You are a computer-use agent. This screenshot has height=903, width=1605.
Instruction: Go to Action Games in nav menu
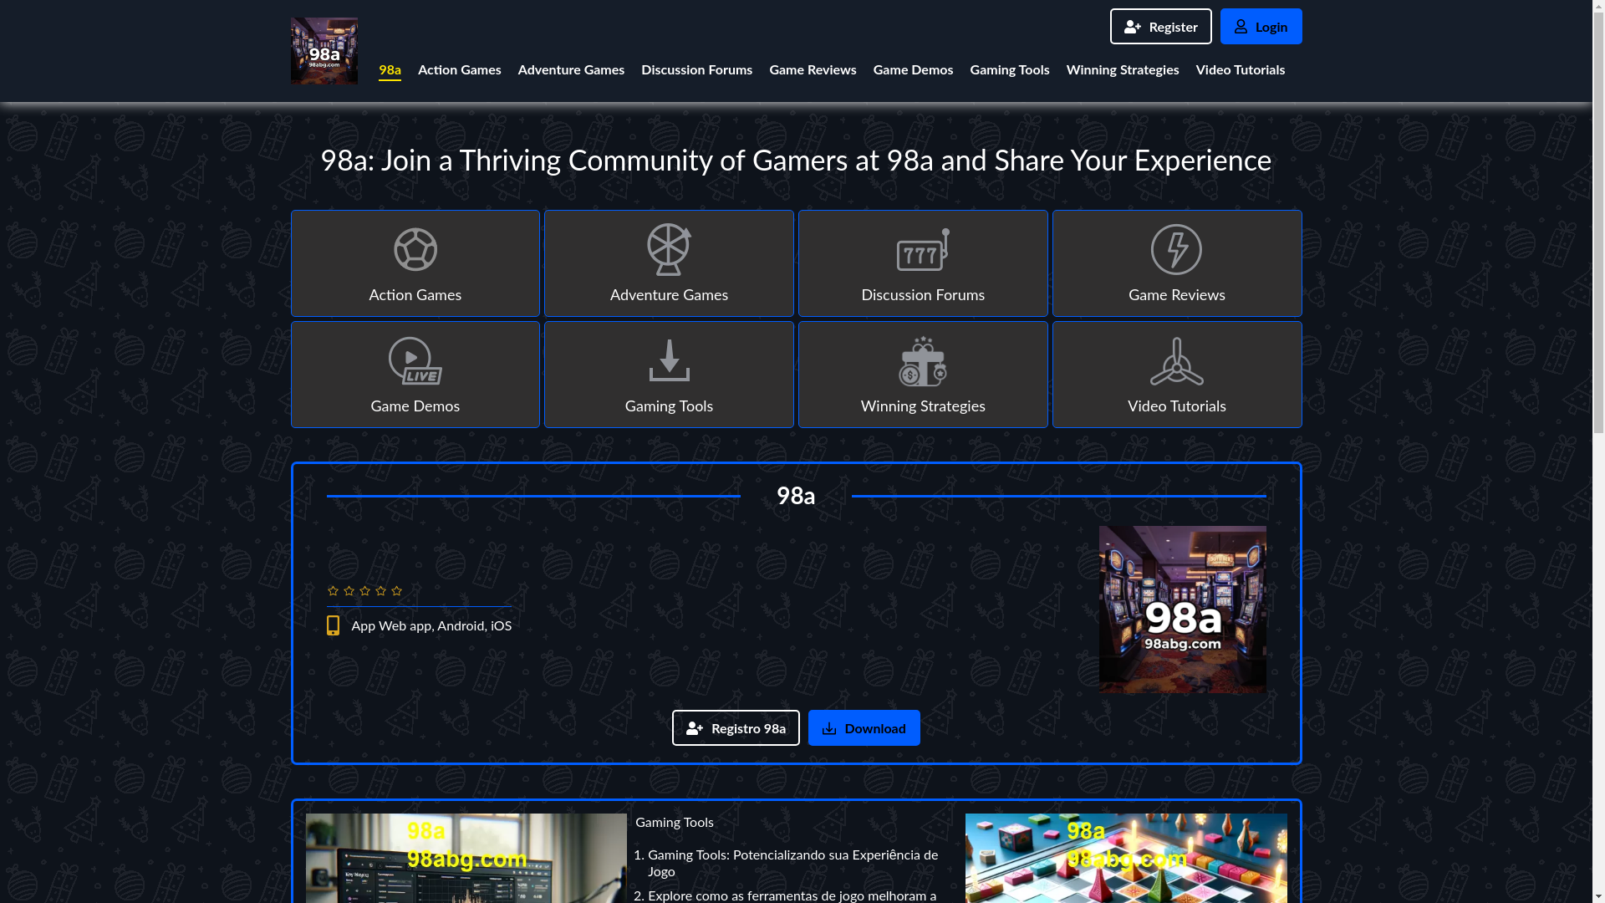[459, 69]
